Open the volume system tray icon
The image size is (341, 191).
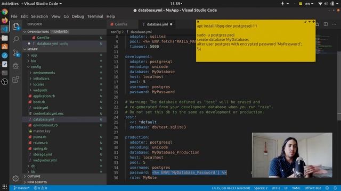[326, 4]
